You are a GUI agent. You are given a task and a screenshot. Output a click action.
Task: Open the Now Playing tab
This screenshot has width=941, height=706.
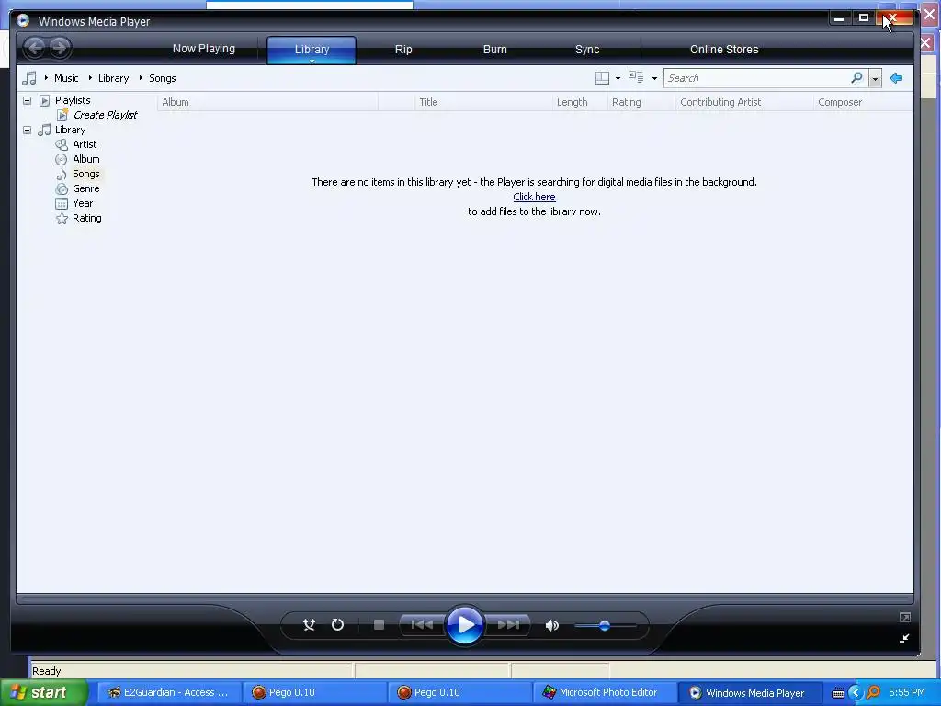(203, 49)
